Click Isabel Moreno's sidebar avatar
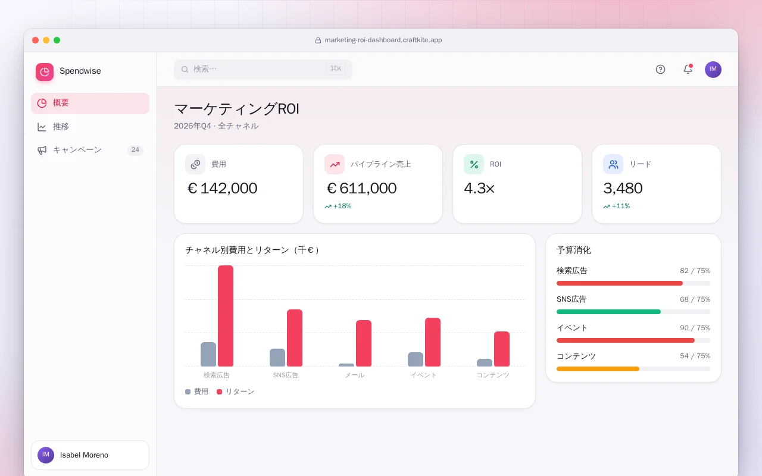 pyautogui.click(x=46, y=455)
